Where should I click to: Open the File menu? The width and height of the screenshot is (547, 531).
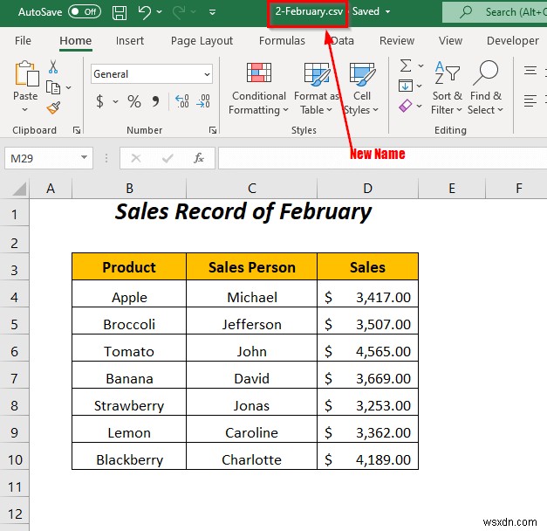(x=24, y=40)
